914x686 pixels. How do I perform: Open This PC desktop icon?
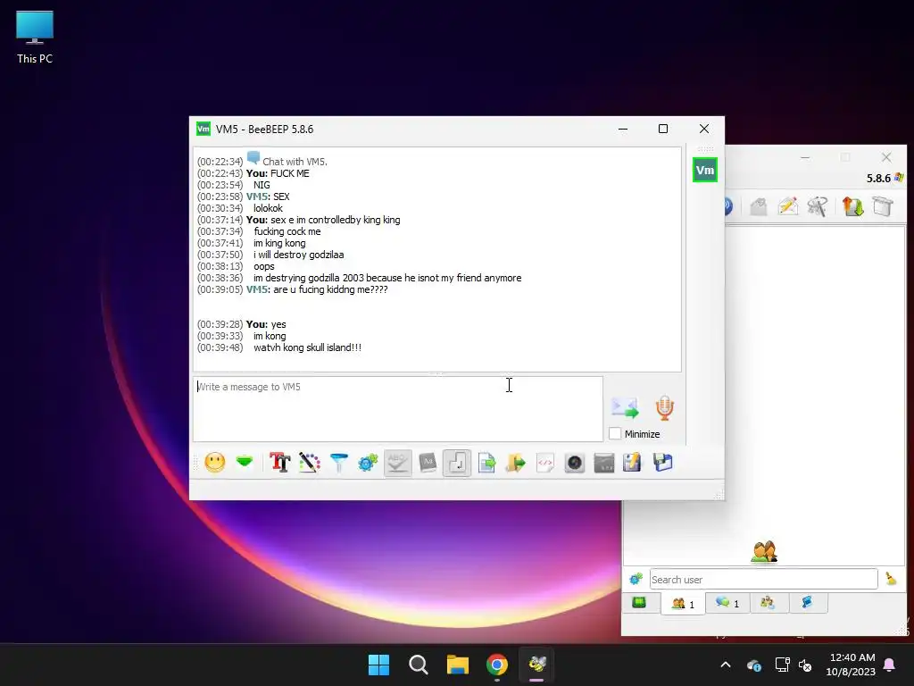point(35,38)
